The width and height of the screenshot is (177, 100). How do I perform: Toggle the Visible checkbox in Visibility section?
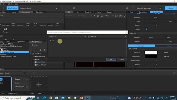pos(151,37)
